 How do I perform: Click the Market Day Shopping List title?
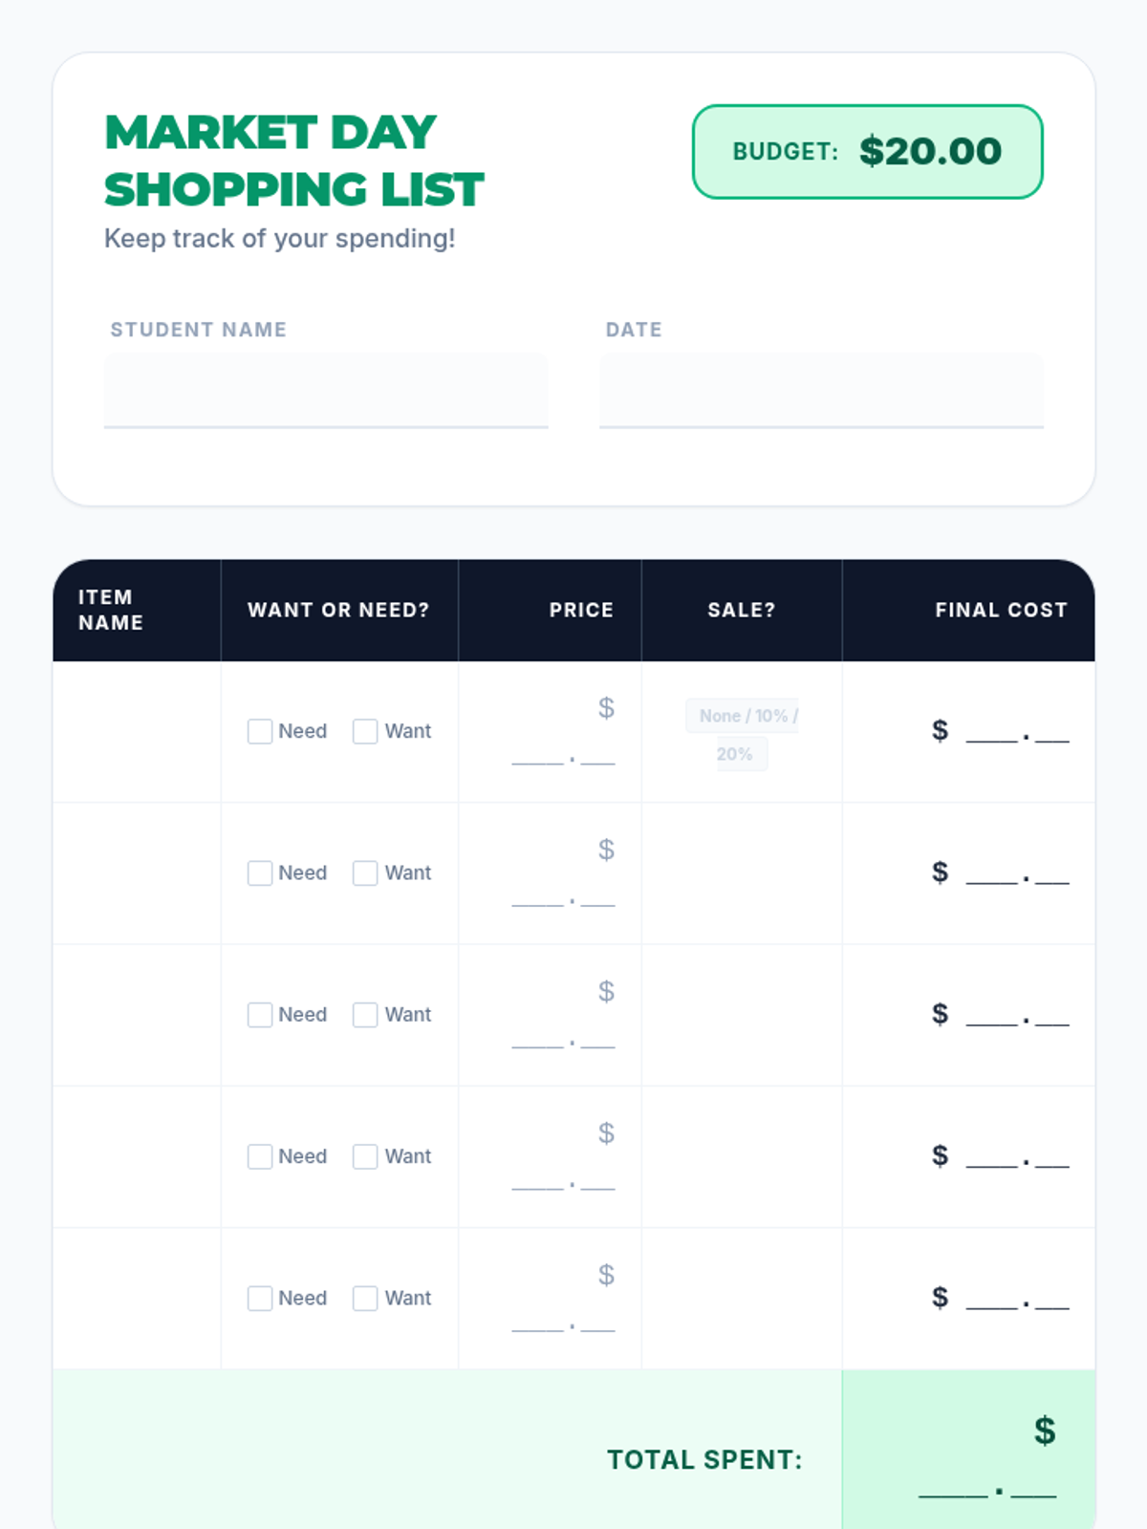(293, 161)
